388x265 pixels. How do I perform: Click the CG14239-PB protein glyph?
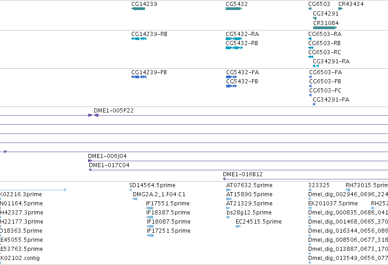tap(139, 77)
